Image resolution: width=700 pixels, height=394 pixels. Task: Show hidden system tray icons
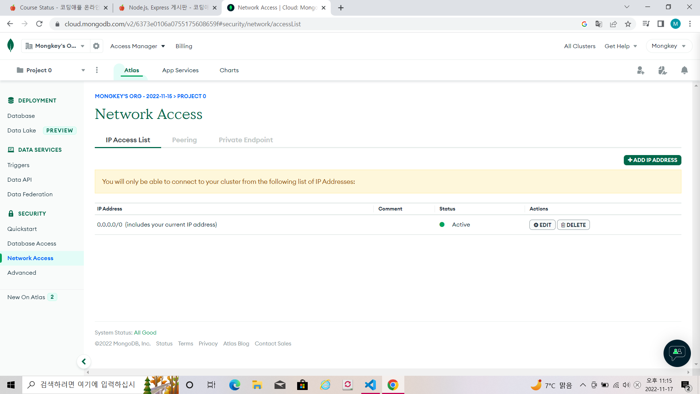point(583,385)
